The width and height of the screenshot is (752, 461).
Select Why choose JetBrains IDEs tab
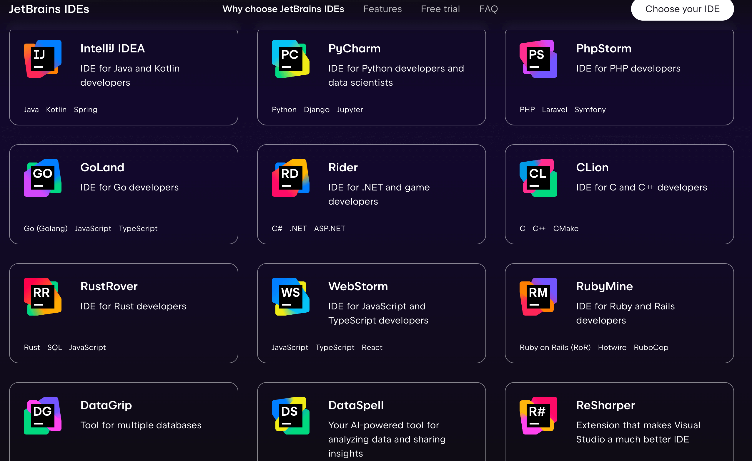[283, 9]
